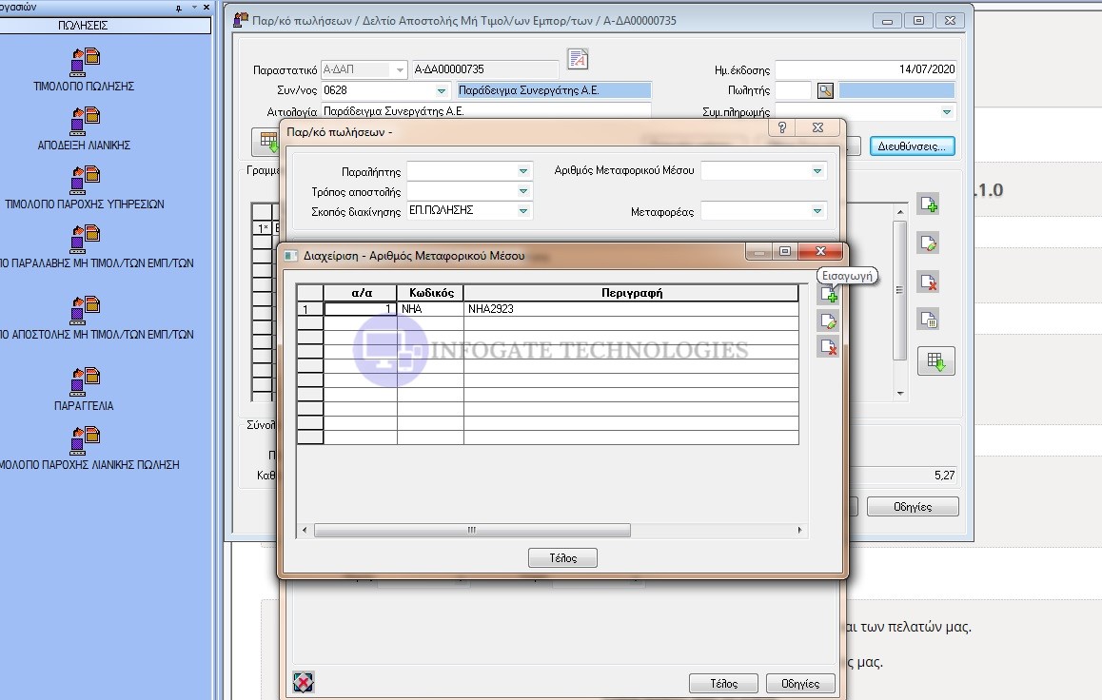Click the document preview icon beside A-ΔΑ00000735
This screenshot has width=1102, height=700.
coord(577,60)
